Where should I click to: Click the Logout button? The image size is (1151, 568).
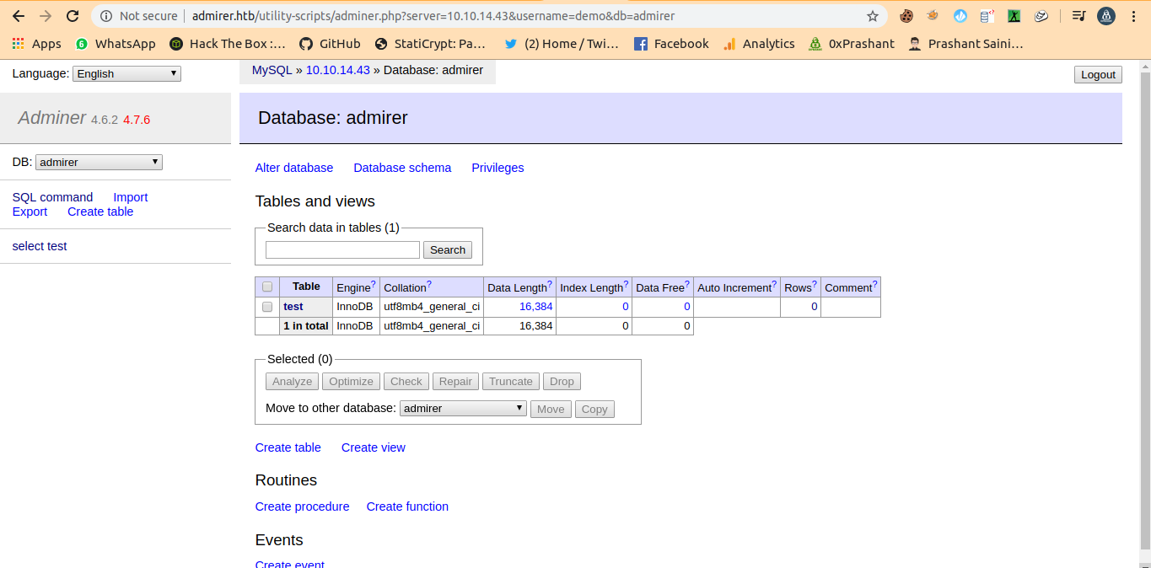1098,75
